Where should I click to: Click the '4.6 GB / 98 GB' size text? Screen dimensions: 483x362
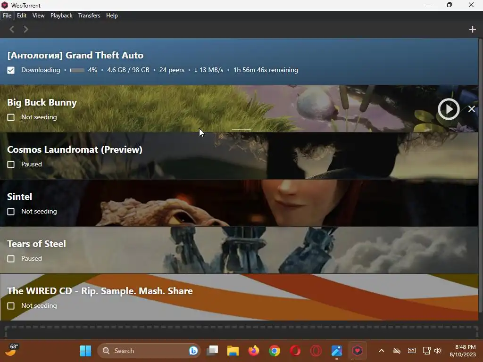coord(128,70)
